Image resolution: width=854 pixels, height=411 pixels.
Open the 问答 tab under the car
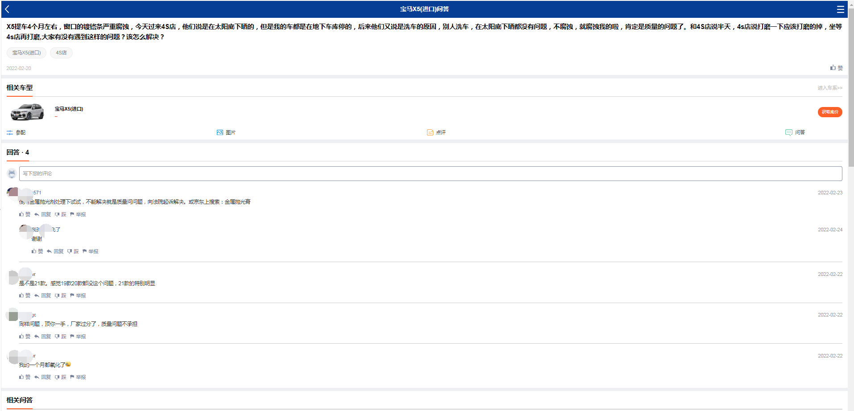tap(795, 132)
